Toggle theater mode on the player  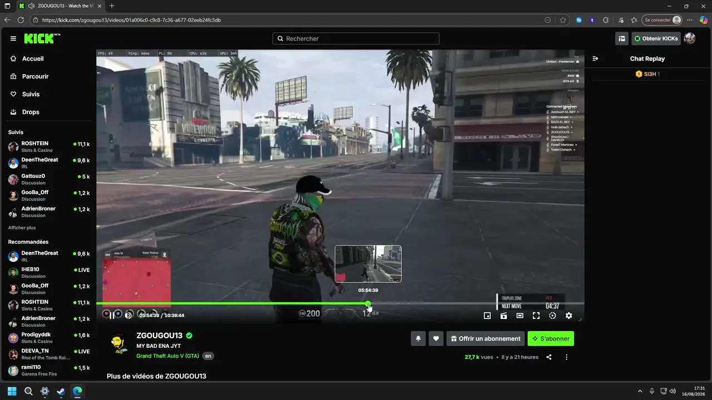click(520, 316)
